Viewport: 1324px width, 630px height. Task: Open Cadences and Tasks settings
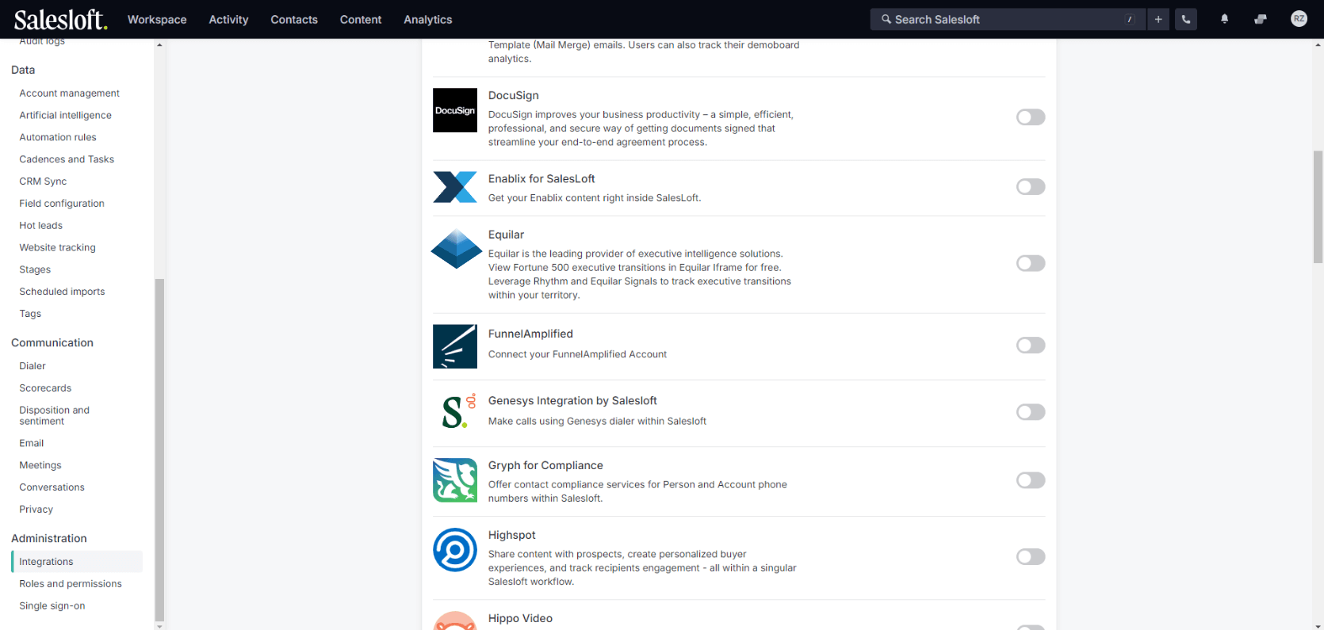[x=67, y=159]
